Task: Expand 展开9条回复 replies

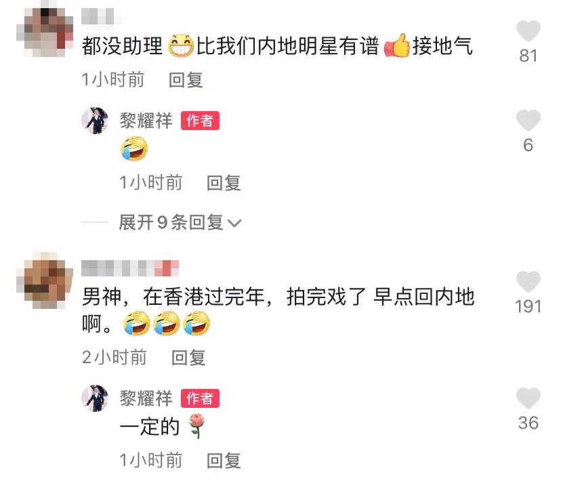Action: click(180, 222)
